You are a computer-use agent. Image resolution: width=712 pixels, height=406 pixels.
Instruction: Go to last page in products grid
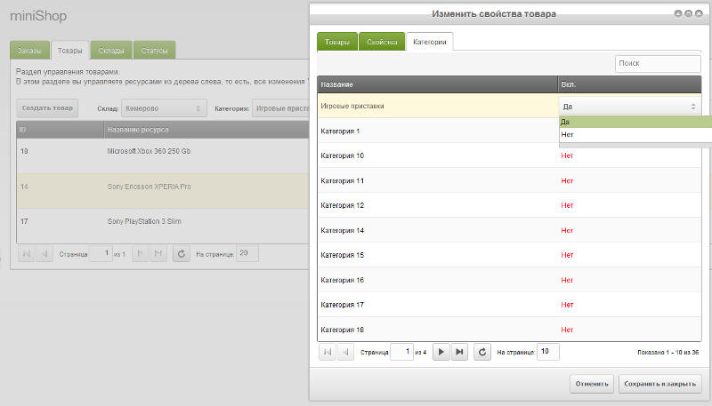click(x=158, y=254)
